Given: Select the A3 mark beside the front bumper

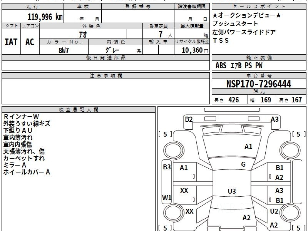Looking at the screenshot, I should [275, 119].
